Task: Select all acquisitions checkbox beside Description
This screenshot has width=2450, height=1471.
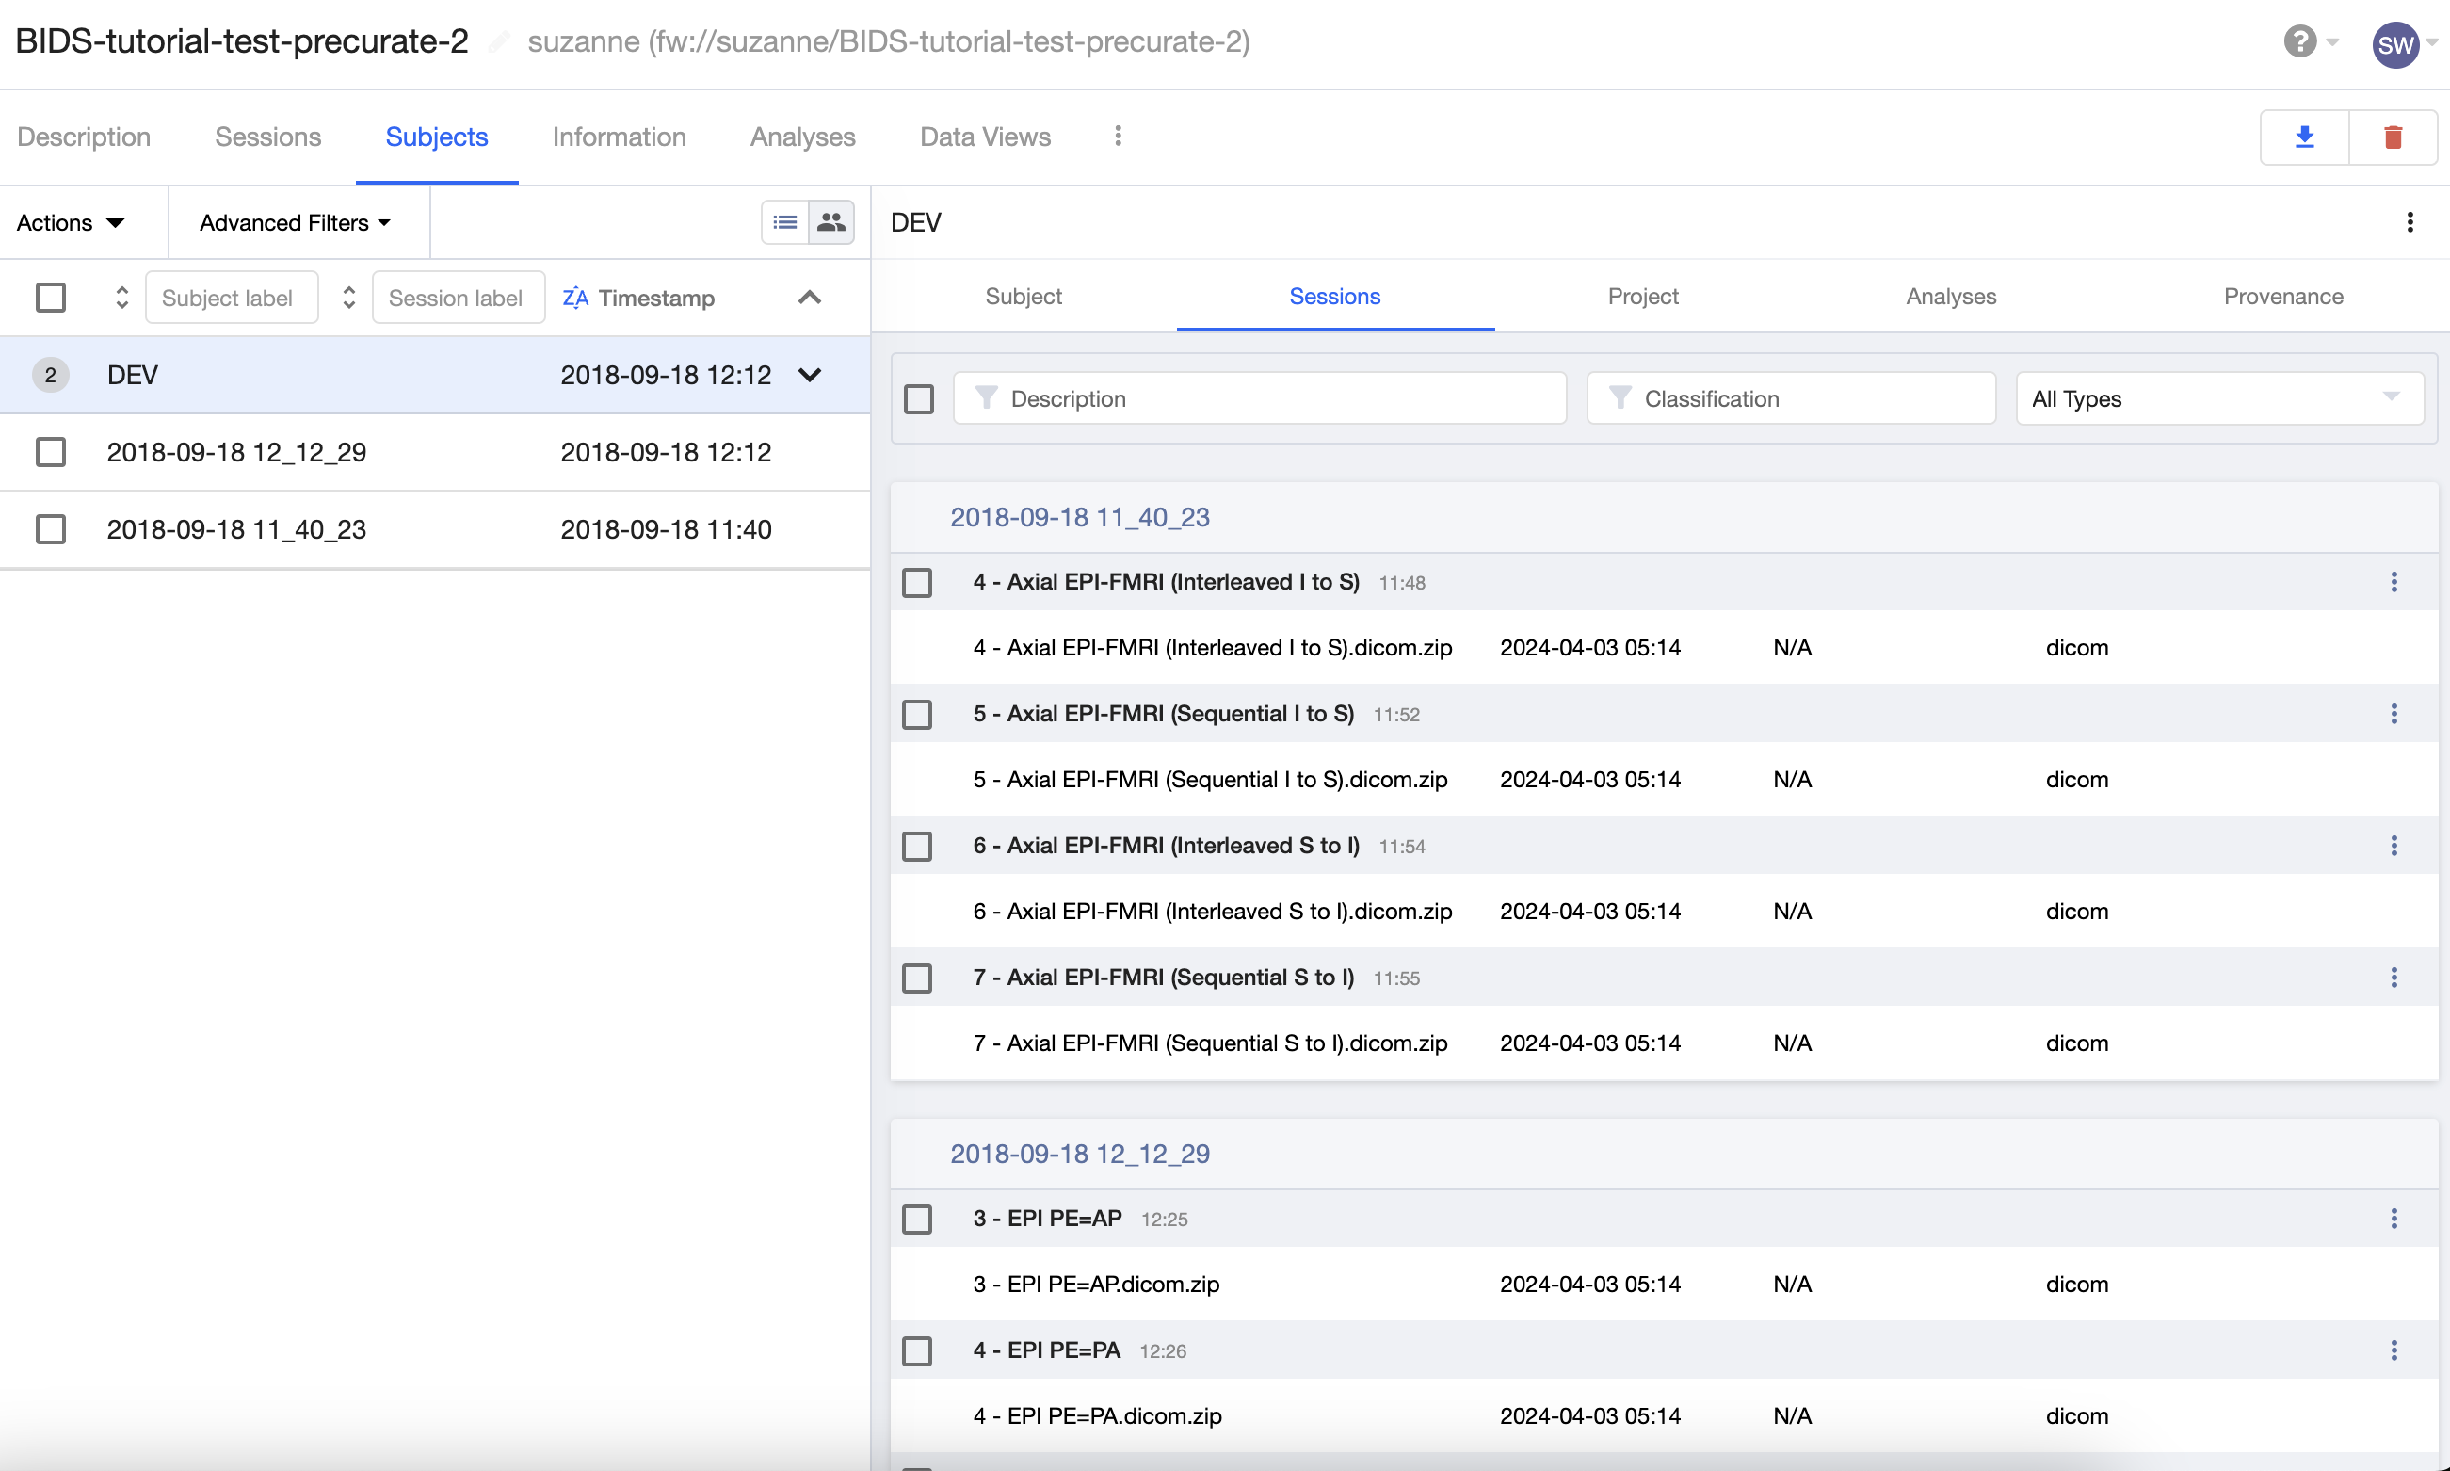Action: tap(919, 398)
